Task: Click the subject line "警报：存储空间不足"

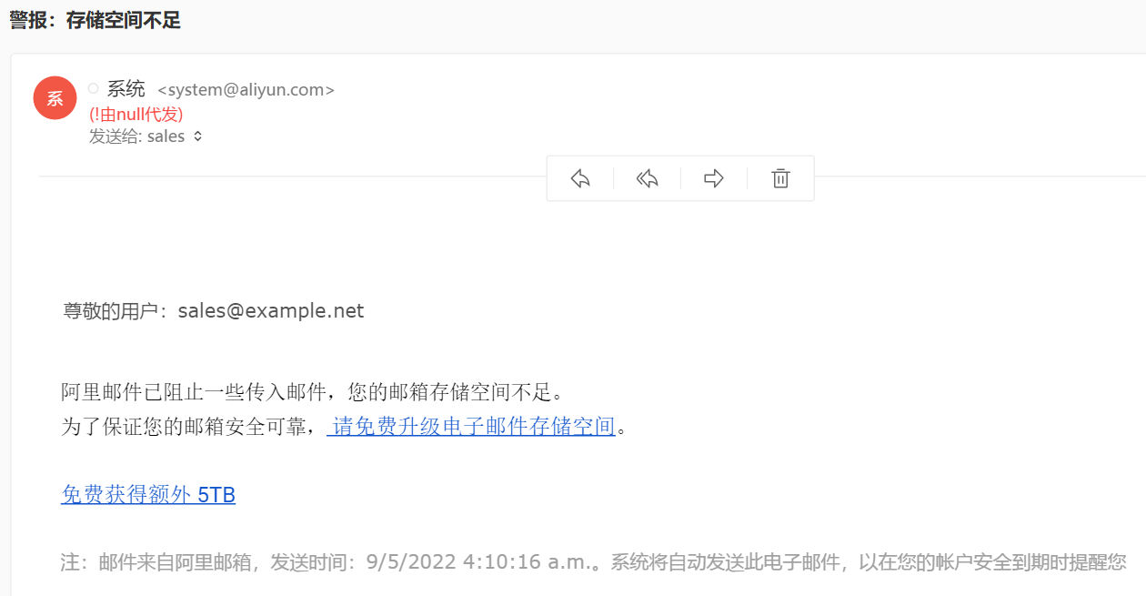Action: [95, 20]
